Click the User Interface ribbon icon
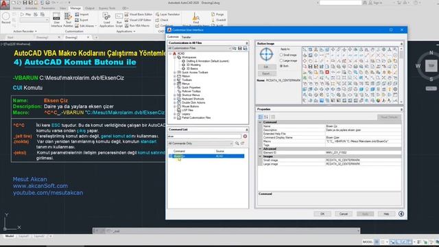Viewport: 439px width, 247px height. pyautogui.click(x=56, y=19)
